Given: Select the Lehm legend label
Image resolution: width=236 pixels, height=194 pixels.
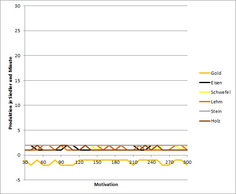Looking at the screenshot, I should coord(217,102).
